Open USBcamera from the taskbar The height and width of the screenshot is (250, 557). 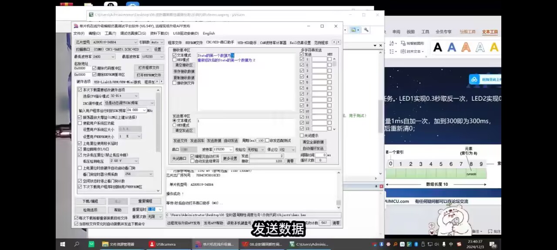163,244
